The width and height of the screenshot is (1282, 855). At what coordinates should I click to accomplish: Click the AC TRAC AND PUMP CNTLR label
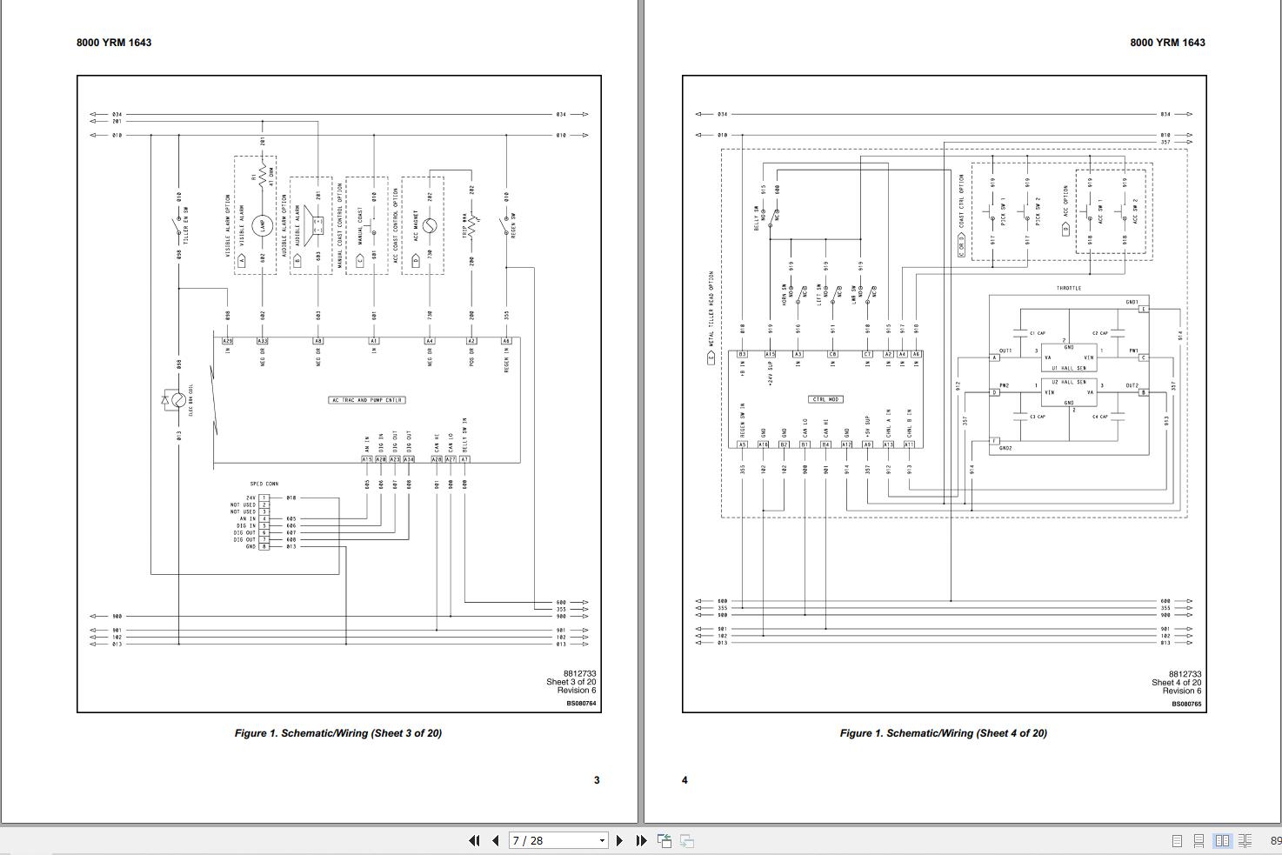coord(366,400)
